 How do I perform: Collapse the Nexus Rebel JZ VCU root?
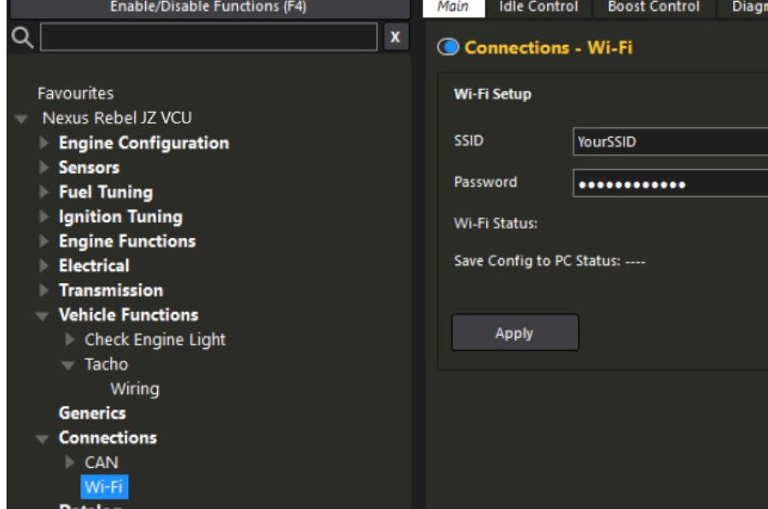(x=21, y=119)
